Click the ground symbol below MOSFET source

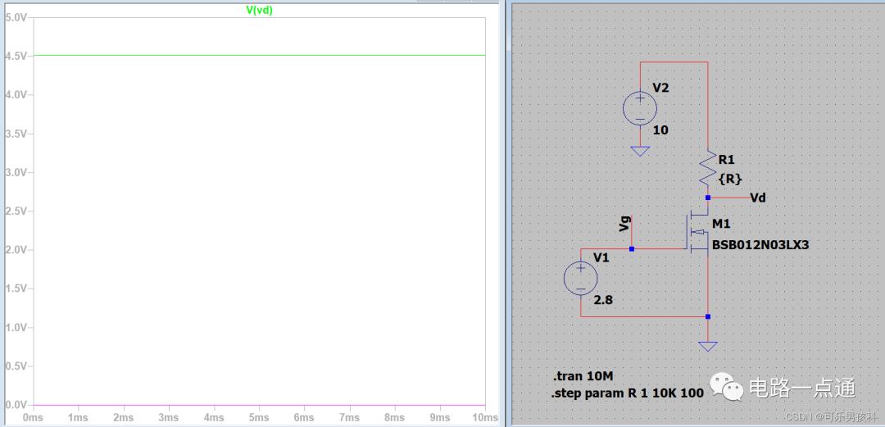coord(707,346)
